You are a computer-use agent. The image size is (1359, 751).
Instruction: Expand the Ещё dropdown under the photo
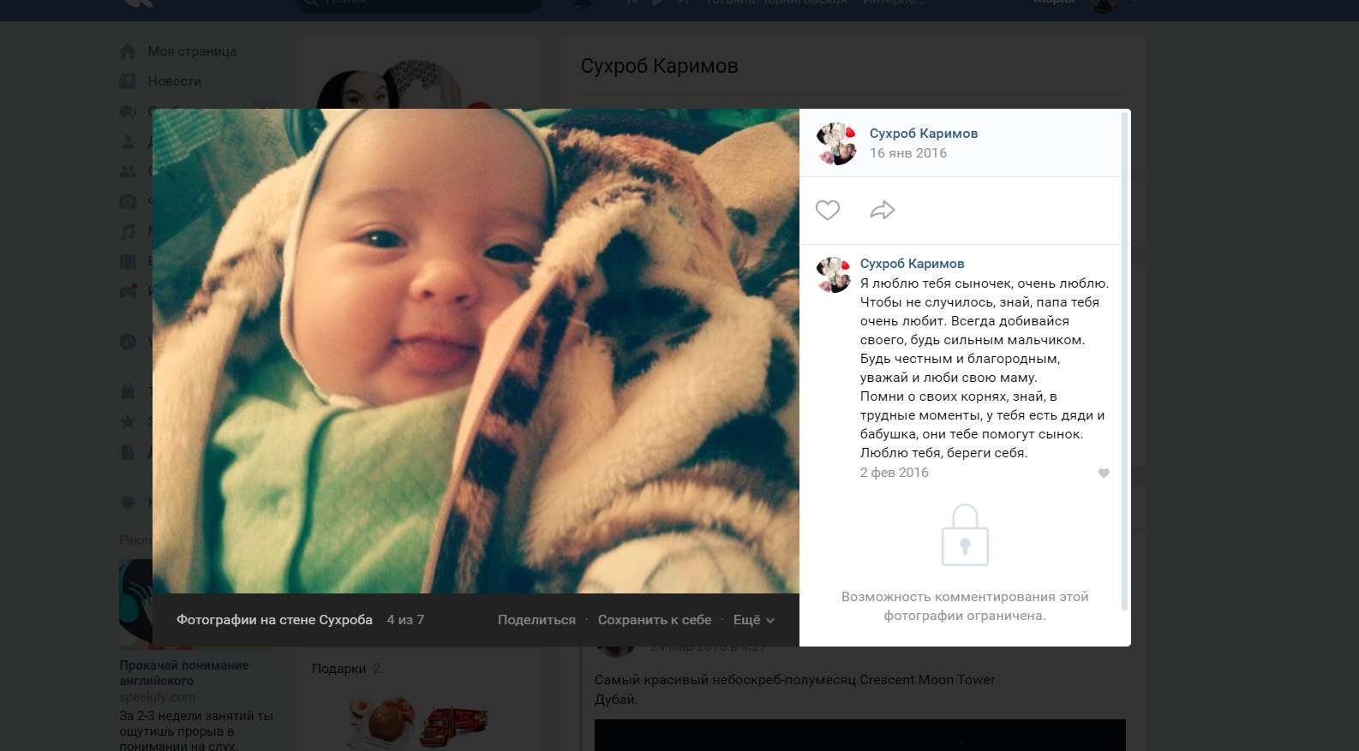click(753, 620)
